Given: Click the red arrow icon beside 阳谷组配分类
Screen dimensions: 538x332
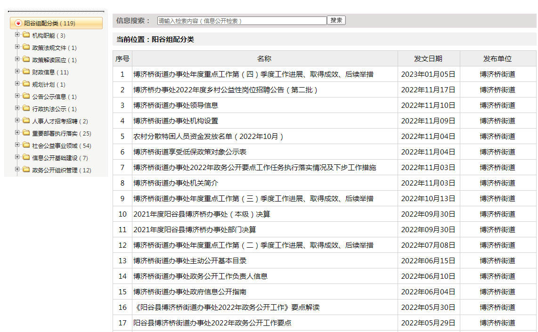Looking at the screenshot, I should (18, 23).
